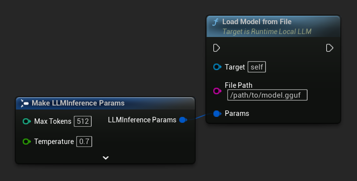The height and width of the screenshot is (181, 357).
Task: Click the Params struct input pin
Action: 217,113
